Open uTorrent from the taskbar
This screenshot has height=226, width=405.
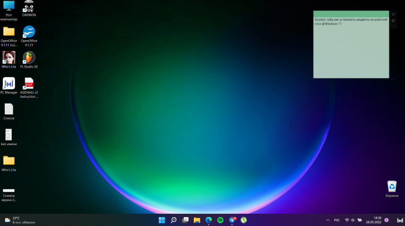point(244,220)
